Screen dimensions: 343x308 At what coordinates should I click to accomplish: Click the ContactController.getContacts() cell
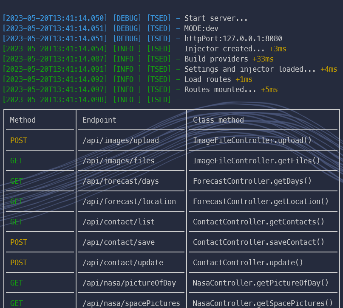coord(258,222)
